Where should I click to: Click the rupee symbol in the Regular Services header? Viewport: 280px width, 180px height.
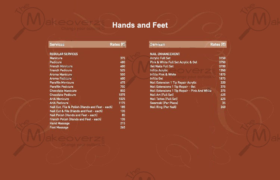[x=123, y=44]
